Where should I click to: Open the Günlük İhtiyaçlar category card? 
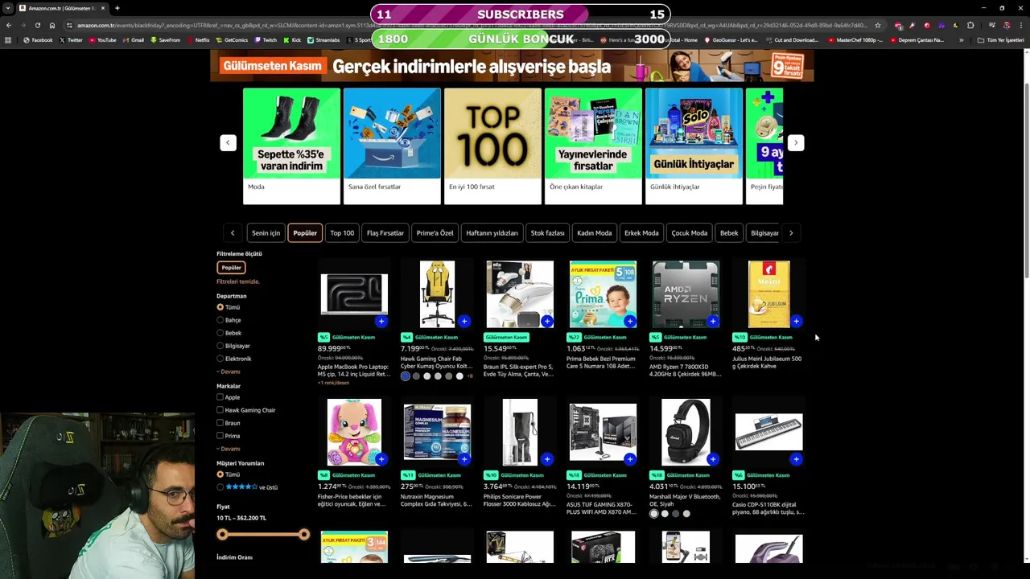coord(694,146)
